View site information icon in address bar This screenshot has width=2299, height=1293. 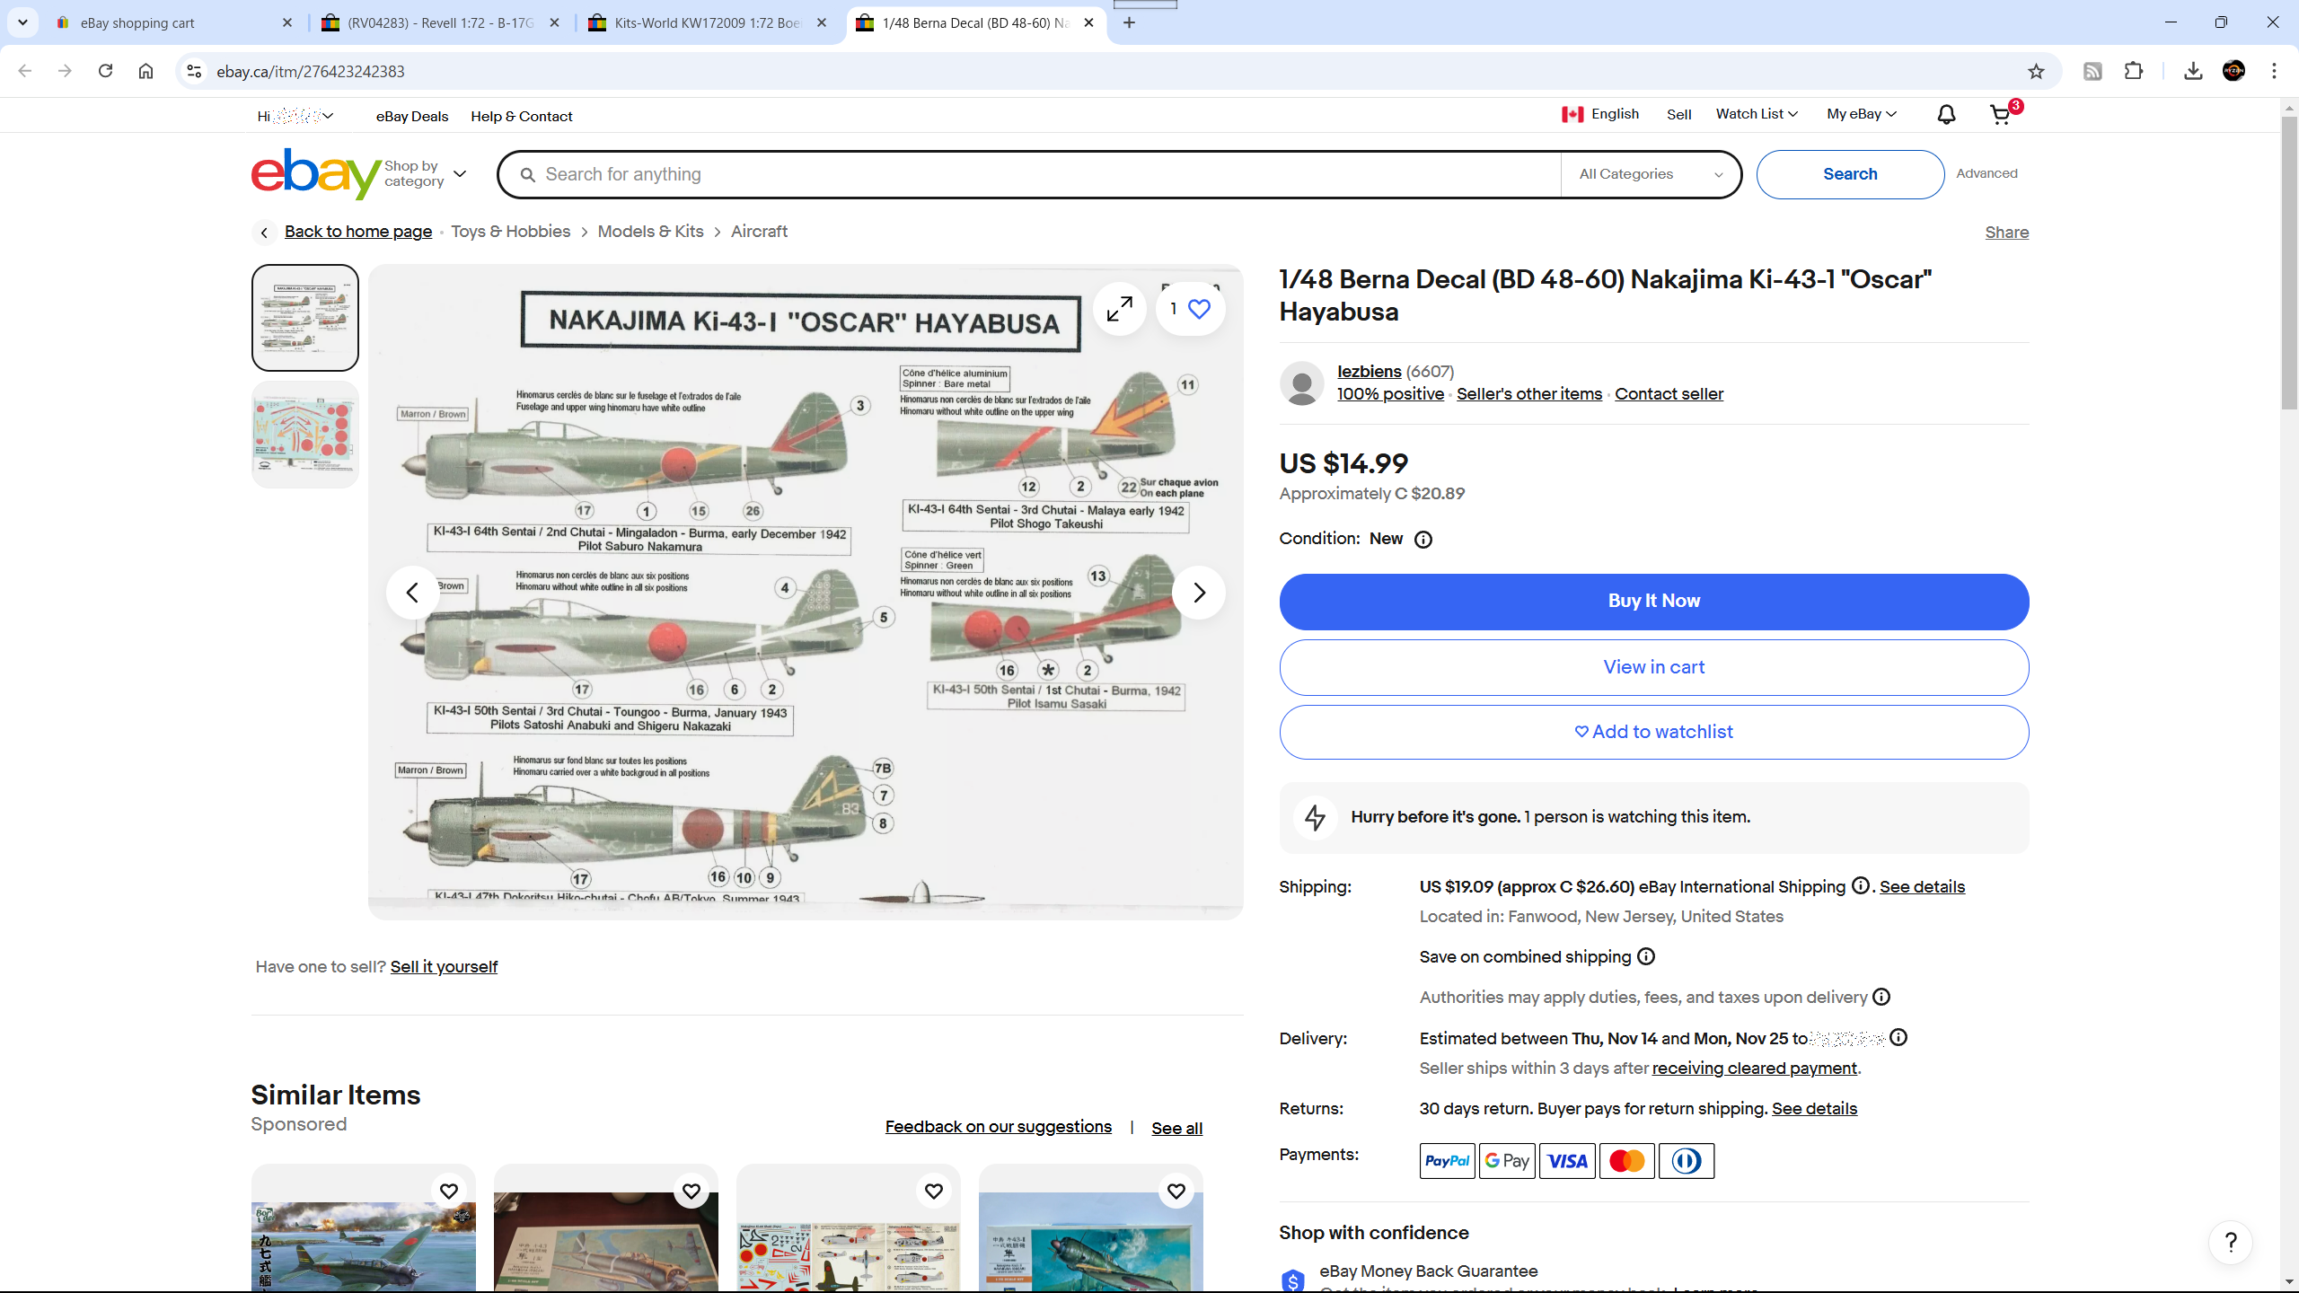click(193, 71)
